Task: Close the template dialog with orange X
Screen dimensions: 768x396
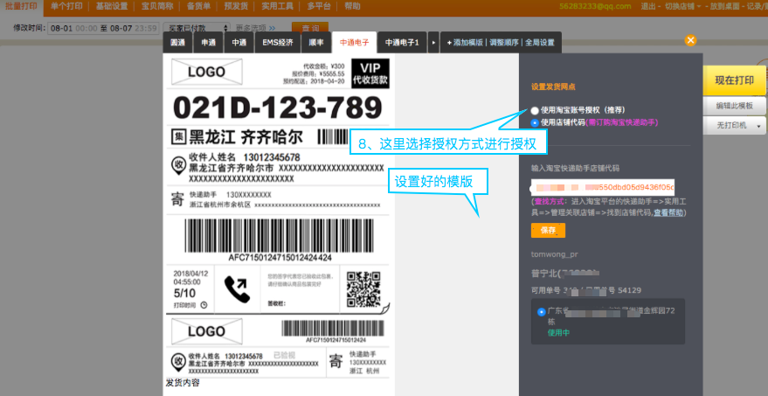Action: pyautogui.click(x=690, y=40)
